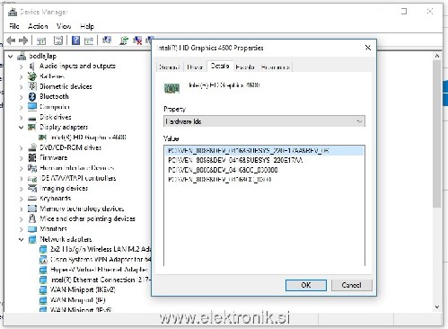Click the Firmware category chip icon

[32, 157]
